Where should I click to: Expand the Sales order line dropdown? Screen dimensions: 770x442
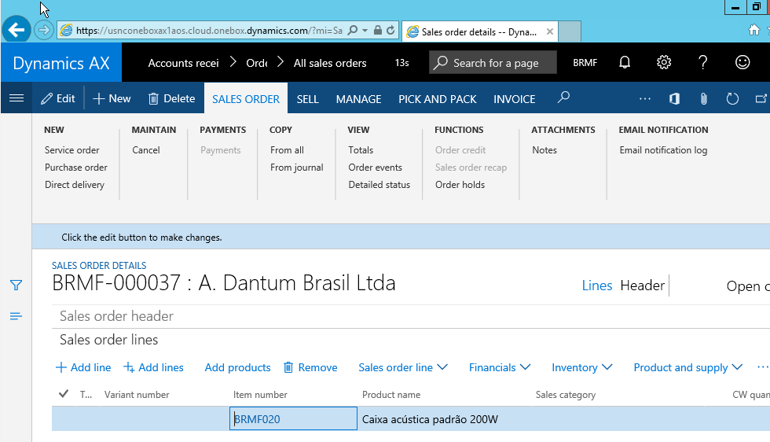[402, 367]
